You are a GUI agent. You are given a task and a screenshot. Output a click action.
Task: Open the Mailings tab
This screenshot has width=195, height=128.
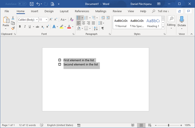101,11
